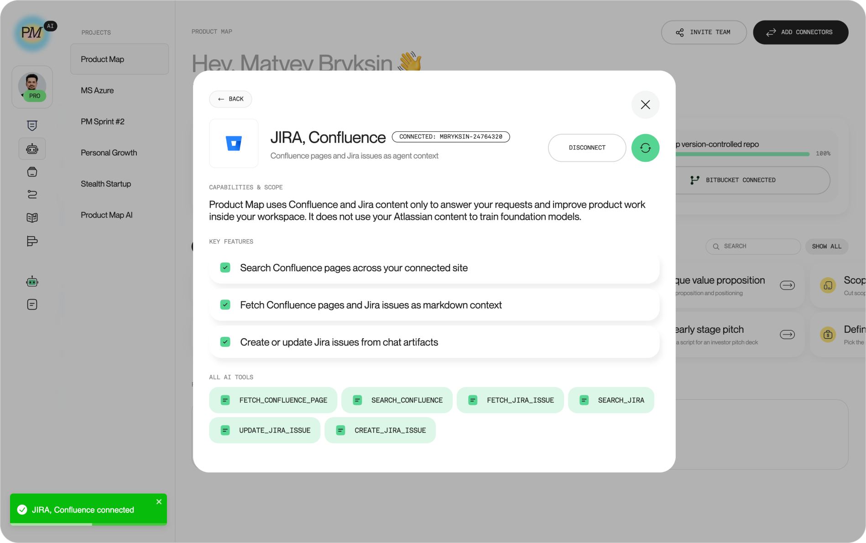Open the PM Sprint #2 project

103,121
